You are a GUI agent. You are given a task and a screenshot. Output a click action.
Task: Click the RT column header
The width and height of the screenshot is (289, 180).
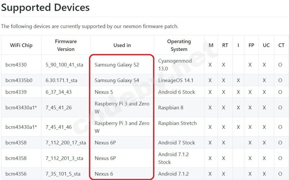tap(225, 45)
